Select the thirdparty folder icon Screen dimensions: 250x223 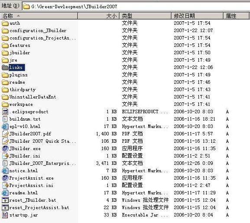click(x=5, y=90)
